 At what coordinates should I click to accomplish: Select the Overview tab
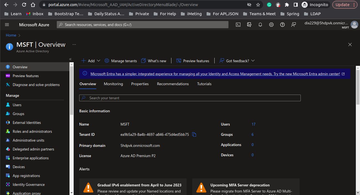(x=88, y=84)
